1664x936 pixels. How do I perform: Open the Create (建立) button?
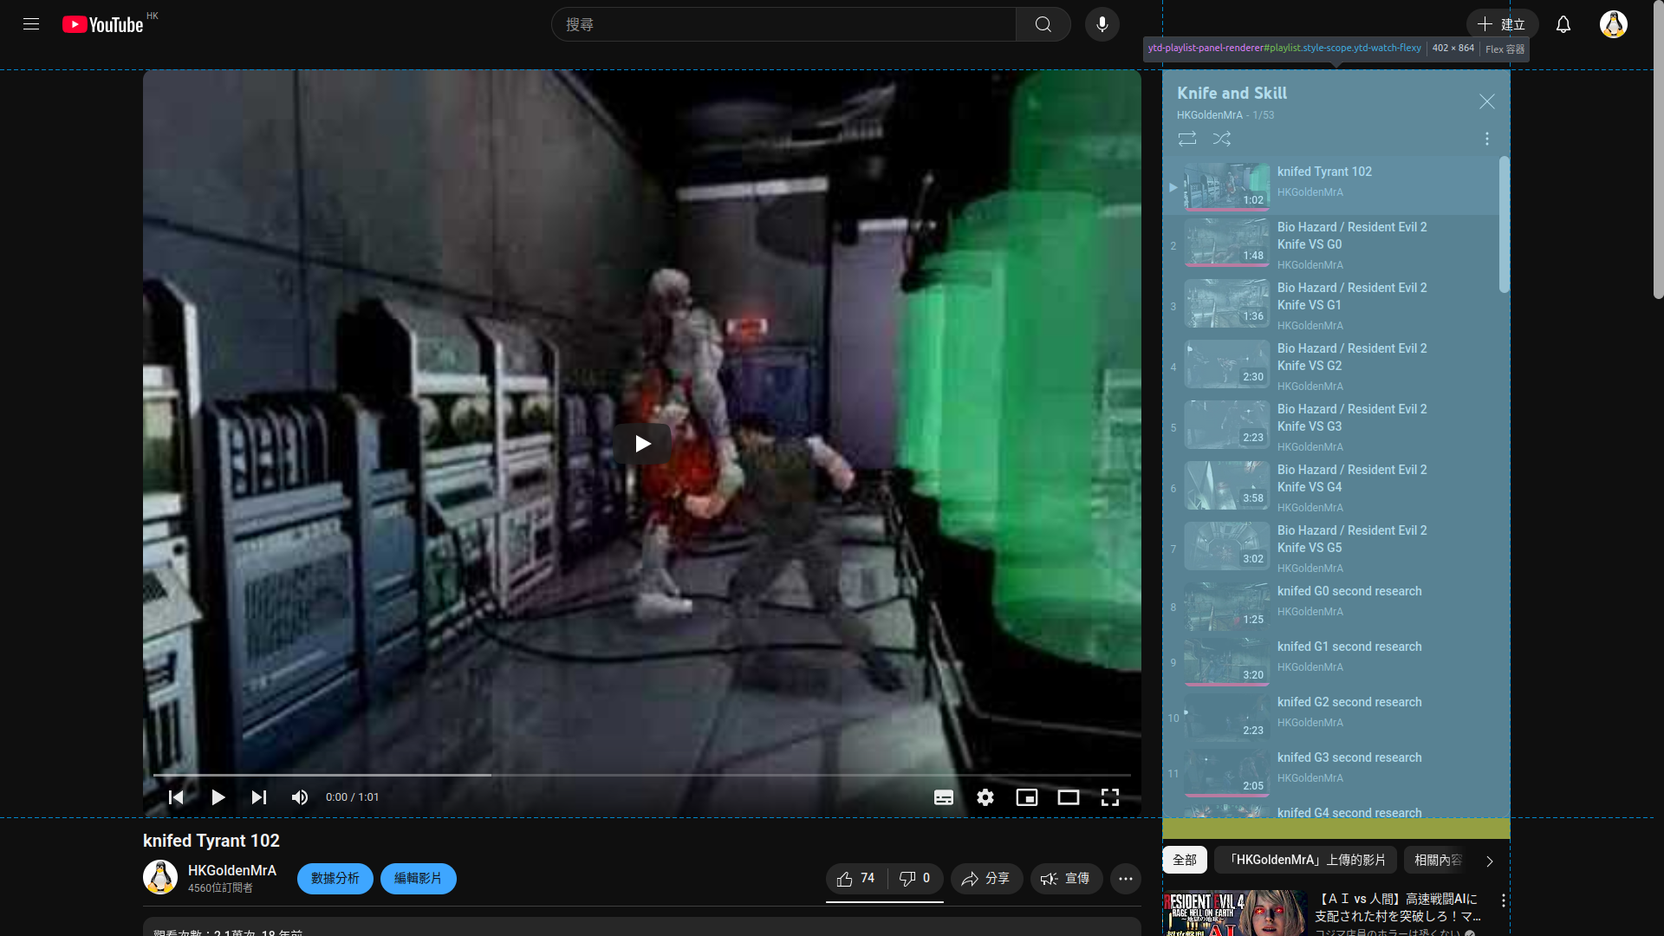[x=1503, y=24]
